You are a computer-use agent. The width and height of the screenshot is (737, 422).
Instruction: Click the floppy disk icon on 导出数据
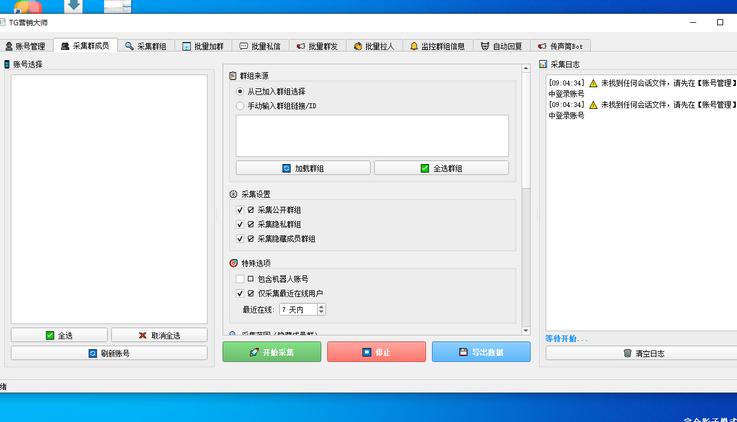[x=463, y=352]
